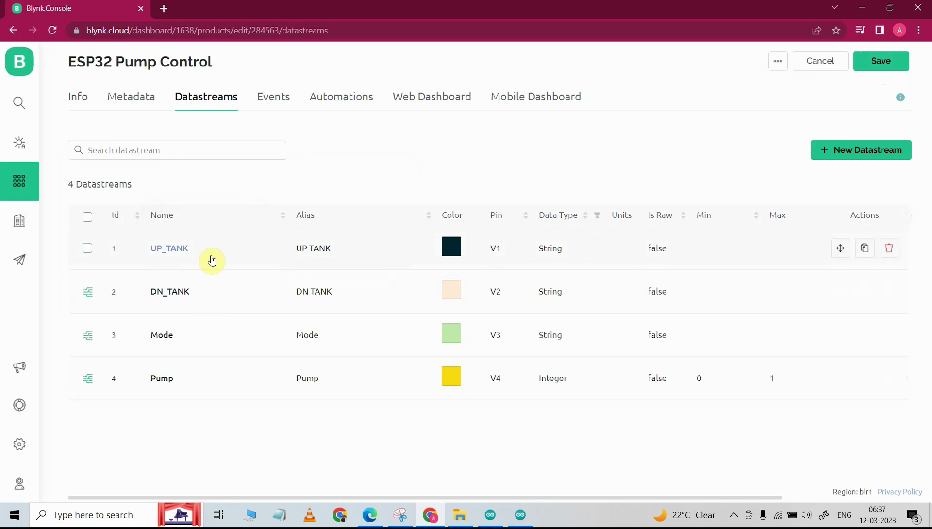Open the three-dots more options menu
932x529 pixels.
(x=778, y=61)
